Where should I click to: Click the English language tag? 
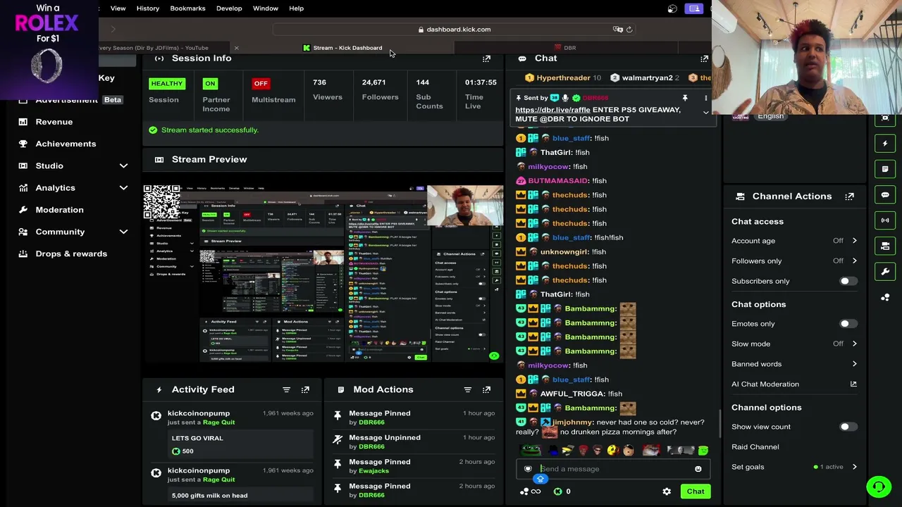coord(770,116)
